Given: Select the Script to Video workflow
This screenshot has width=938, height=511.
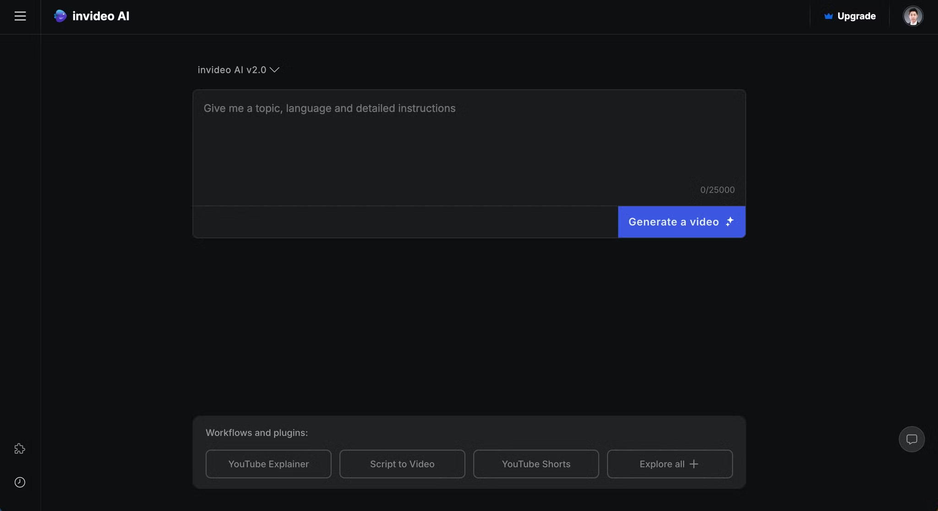Looking at the screenshot, I should click(x=402, y=464).
